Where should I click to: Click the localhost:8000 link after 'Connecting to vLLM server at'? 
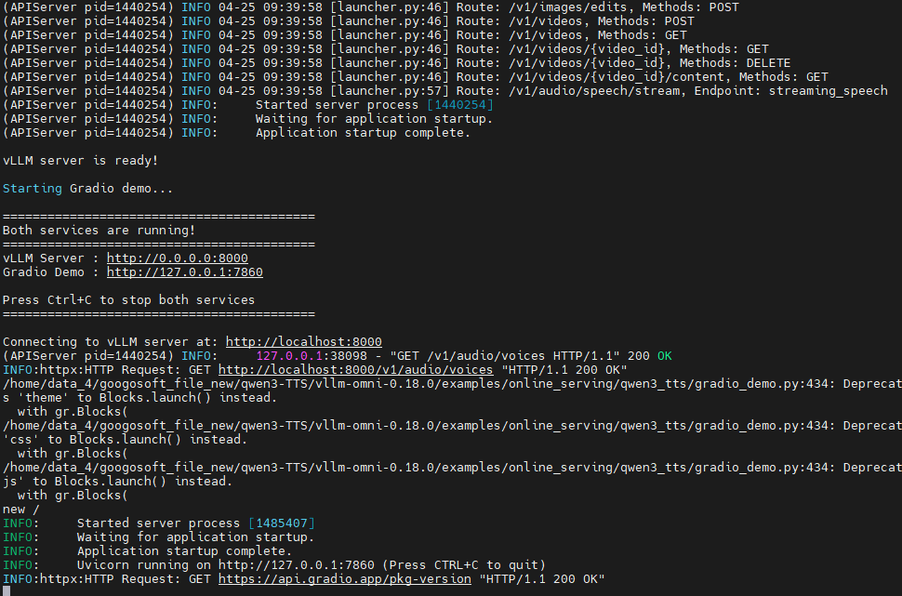[x=304, y=342]
